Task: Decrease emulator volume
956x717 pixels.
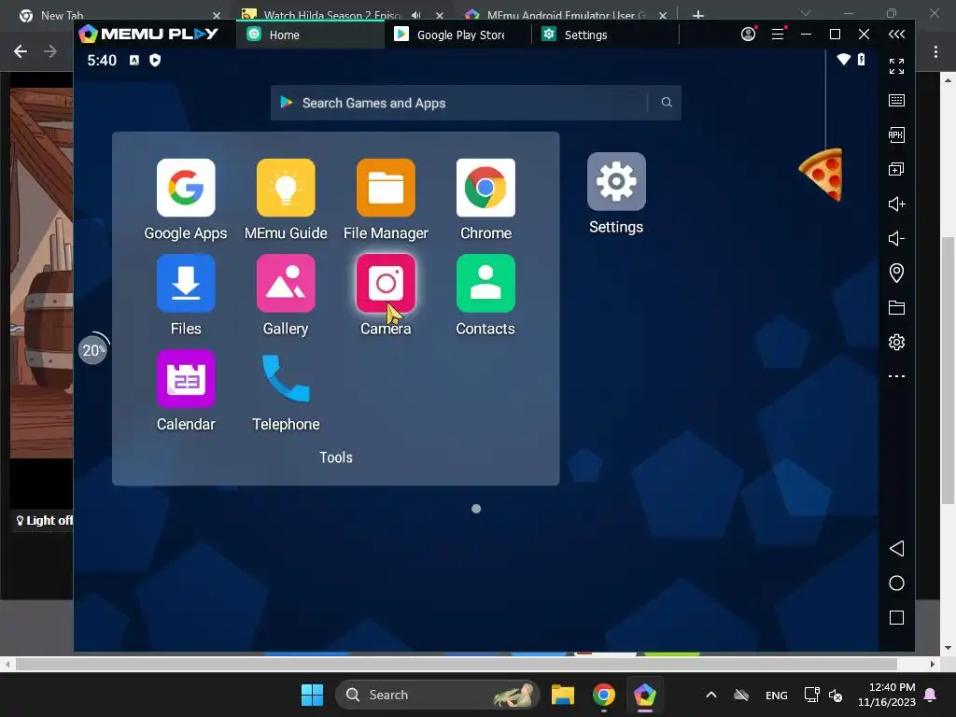Action: click(x=896, y=238)
